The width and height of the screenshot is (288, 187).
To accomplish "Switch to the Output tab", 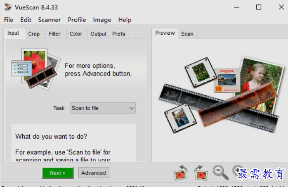I will 99,34.
